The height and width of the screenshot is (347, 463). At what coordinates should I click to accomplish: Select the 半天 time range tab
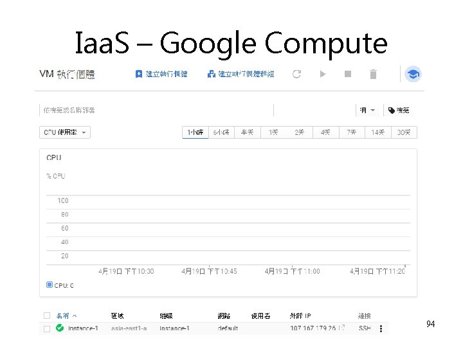[x=248, y=132]
